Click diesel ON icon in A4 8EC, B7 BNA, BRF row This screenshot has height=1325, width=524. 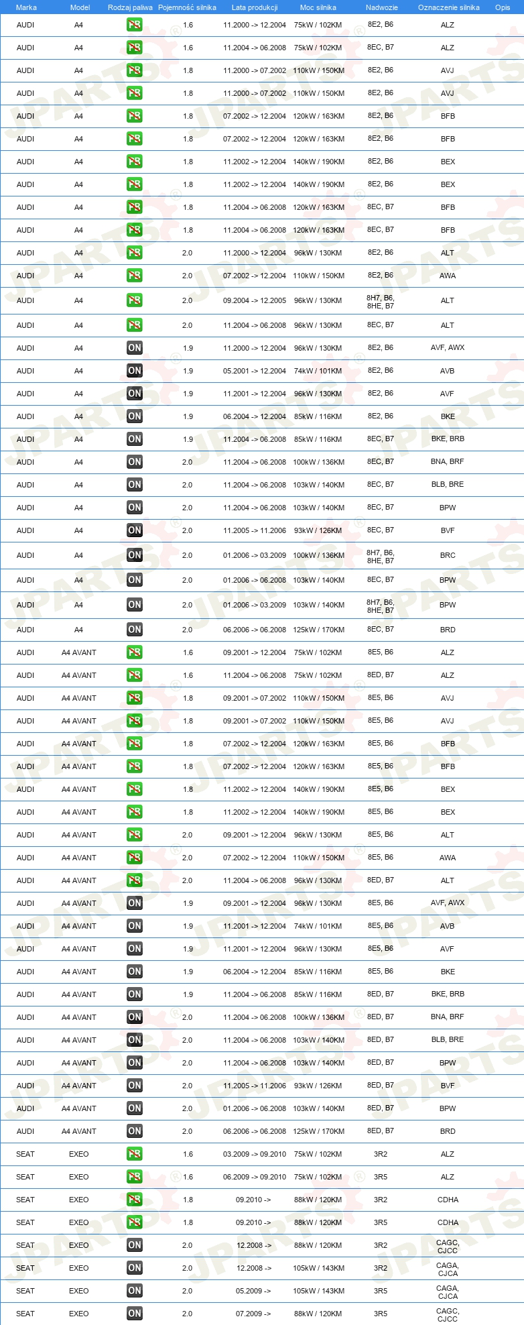point(135,462)
